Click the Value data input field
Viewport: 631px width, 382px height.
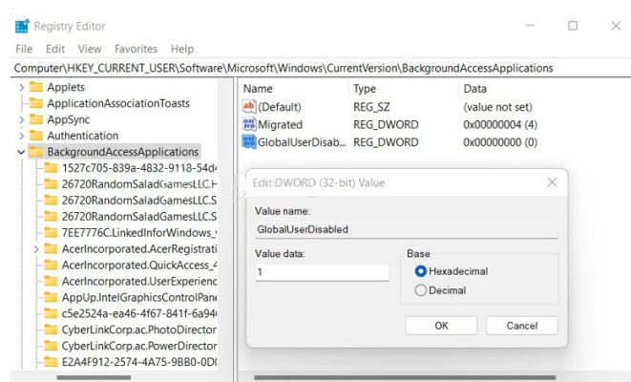pos(322,272)
